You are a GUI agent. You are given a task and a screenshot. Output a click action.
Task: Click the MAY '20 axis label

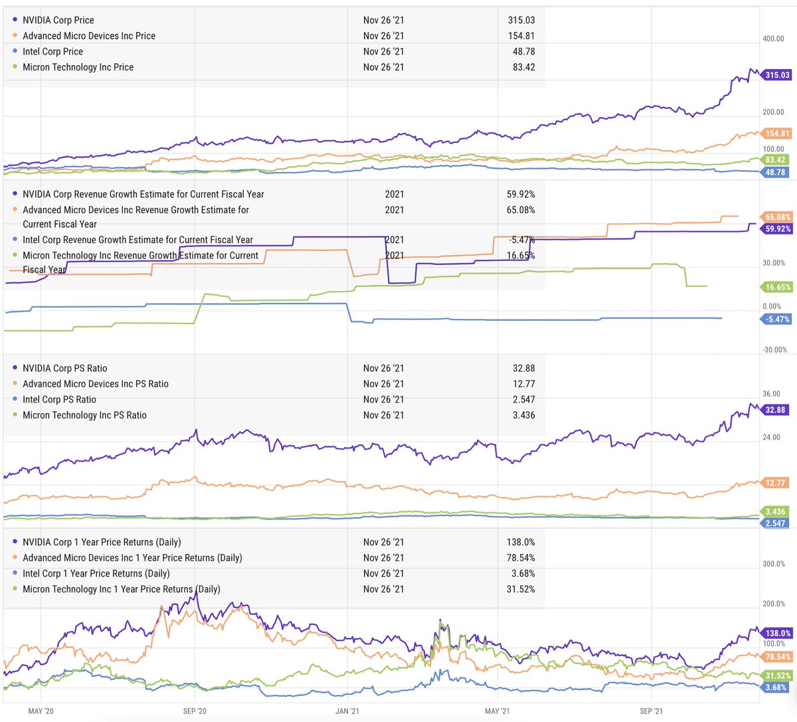(41, 711)
